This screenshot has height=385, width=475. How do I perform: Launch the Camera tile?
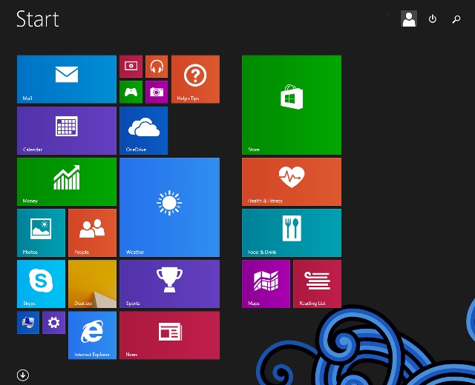click(157, 92)
